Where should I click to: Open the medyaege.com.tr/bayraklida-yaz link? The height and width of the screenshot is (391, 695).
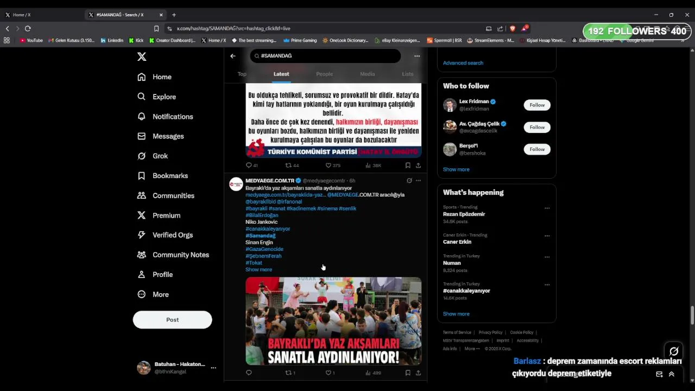[286, 195]
